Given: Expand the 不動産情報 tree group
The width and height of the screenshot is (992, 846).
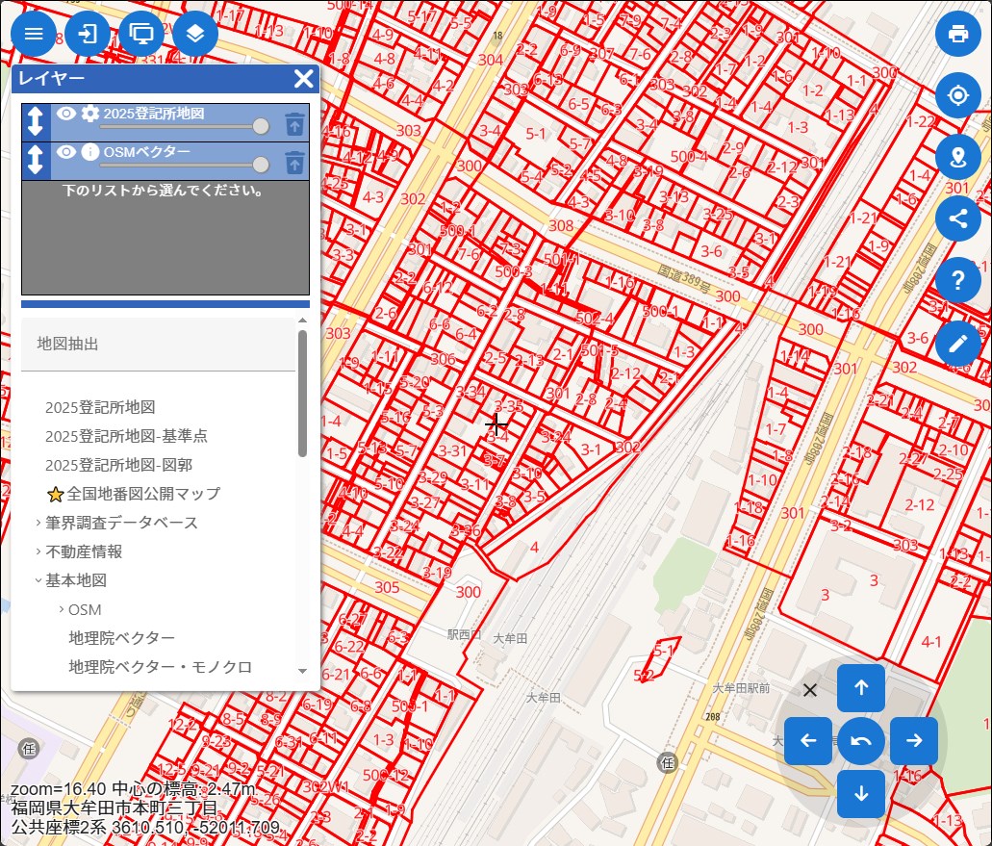Looking at the screenshot, I should point(38,551).
